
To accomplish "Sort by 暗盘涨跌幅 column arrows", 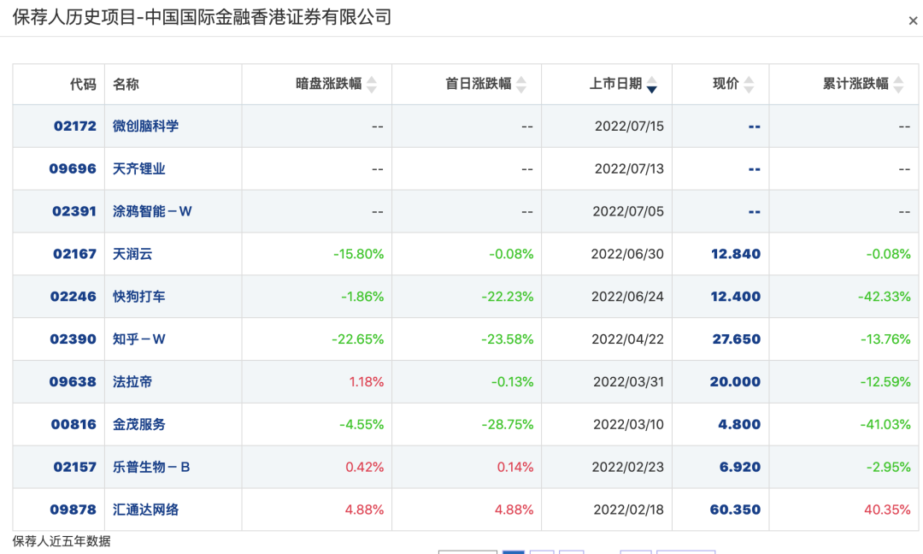I will click(x=372, y=85).
